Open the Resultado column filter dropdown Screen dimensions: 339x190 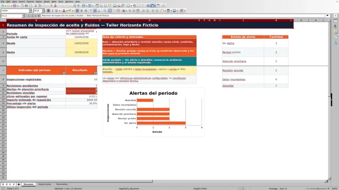click(x=95, y=73)
